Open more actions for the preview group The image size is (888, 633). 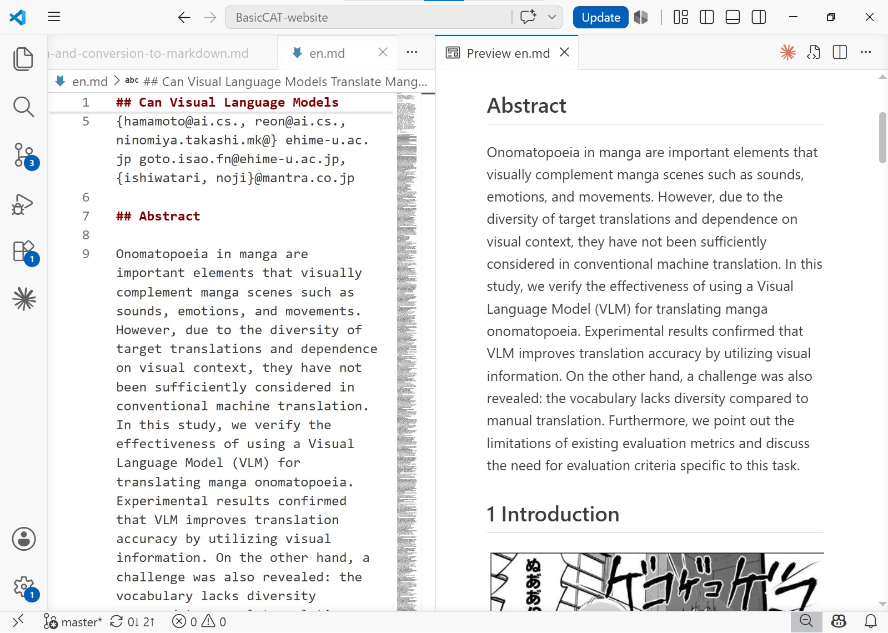click(x=866, y=52)
